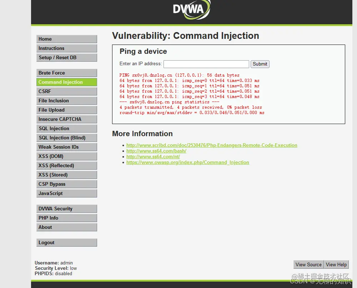Click '4 packets transmitted' result line
The width and height of the screenshot is (357, 288).
tap(191, 107)
